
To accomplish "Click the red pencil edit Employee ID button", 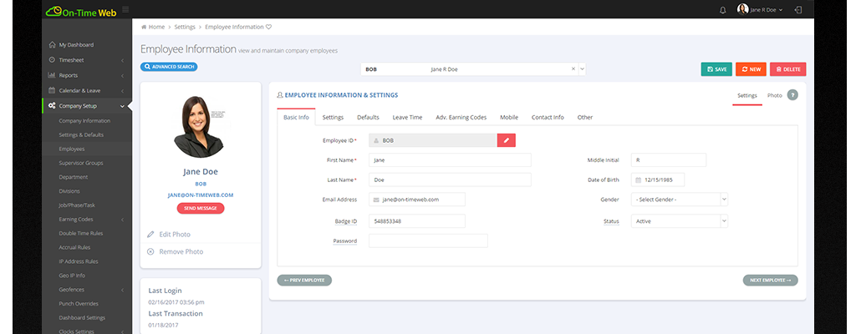I will [506, 140].
